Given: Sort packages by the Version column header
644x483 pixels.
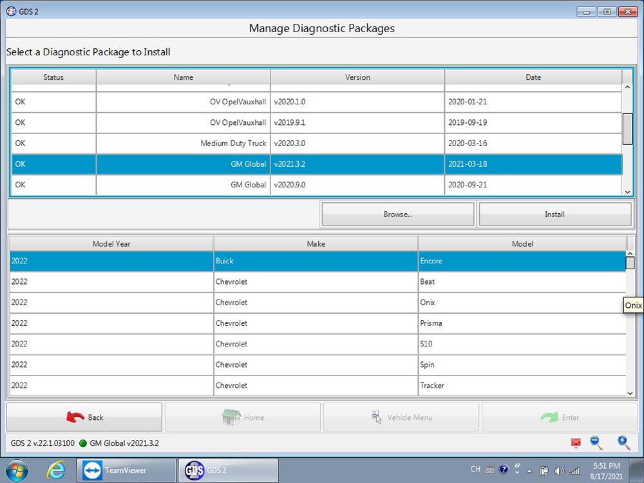Looking at the screenshot, I should [x=357, y=77].
